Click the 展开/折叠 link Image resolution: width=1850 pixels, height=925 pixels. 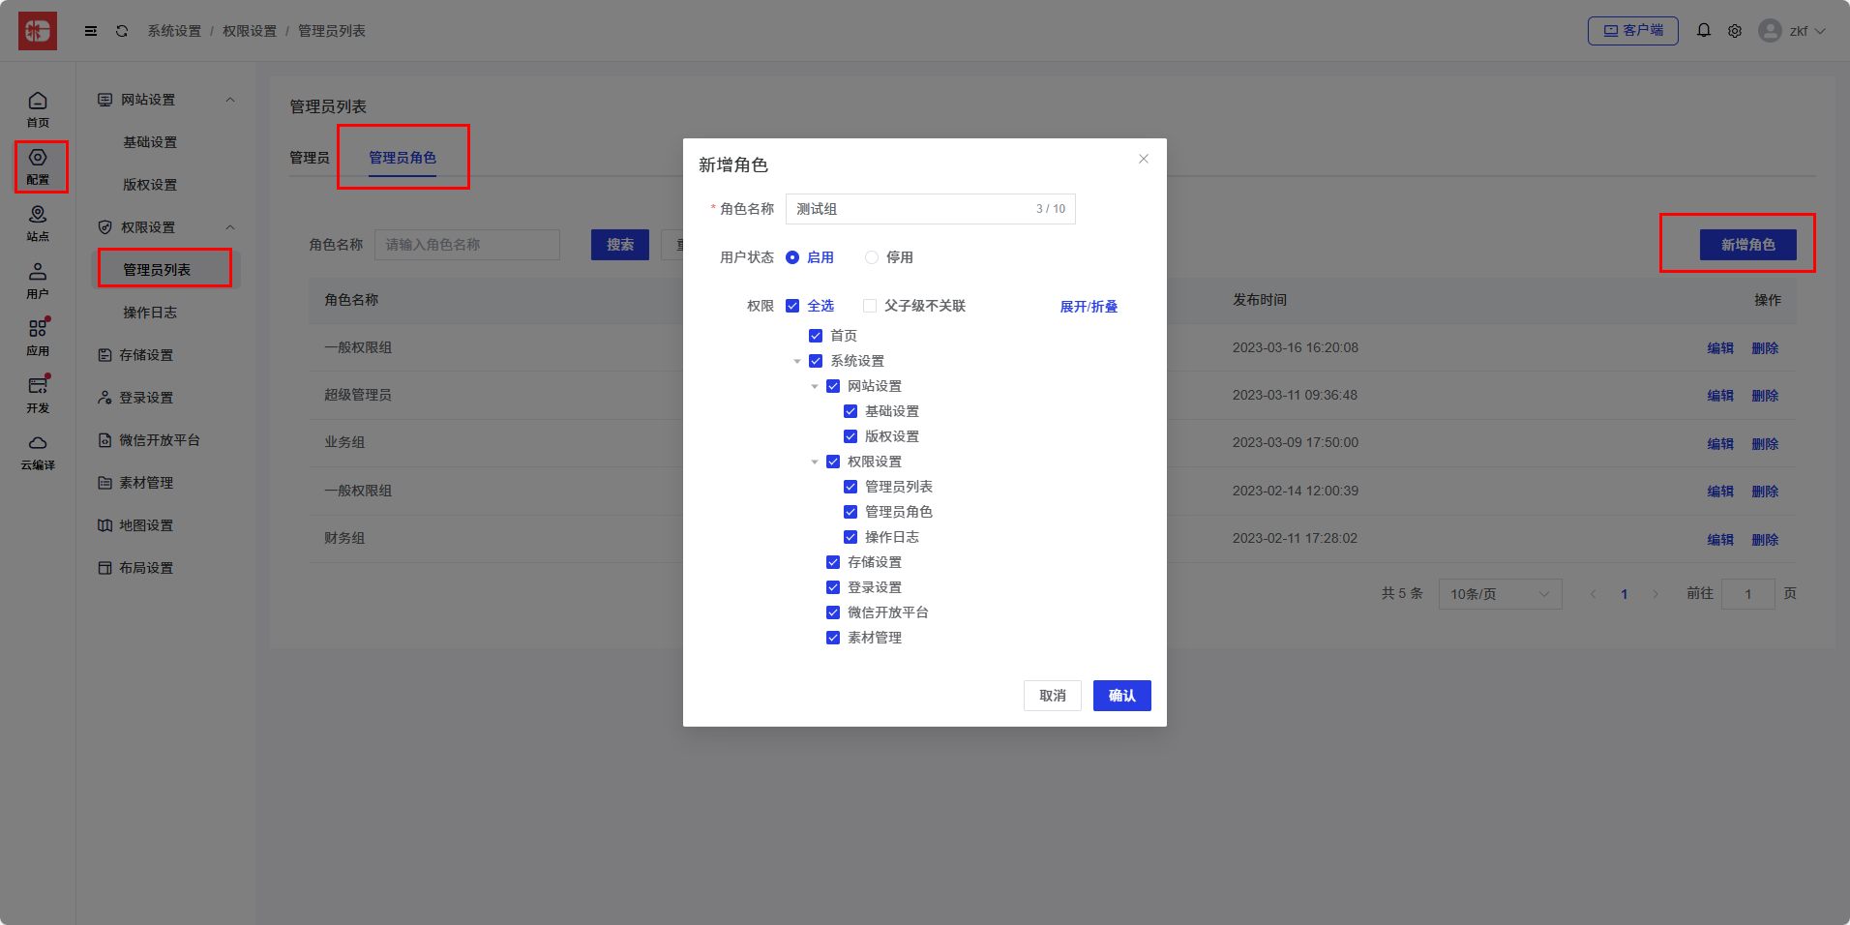coord(1089,307)
